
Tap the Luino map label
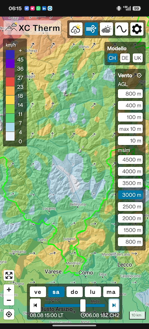(42, 240)
